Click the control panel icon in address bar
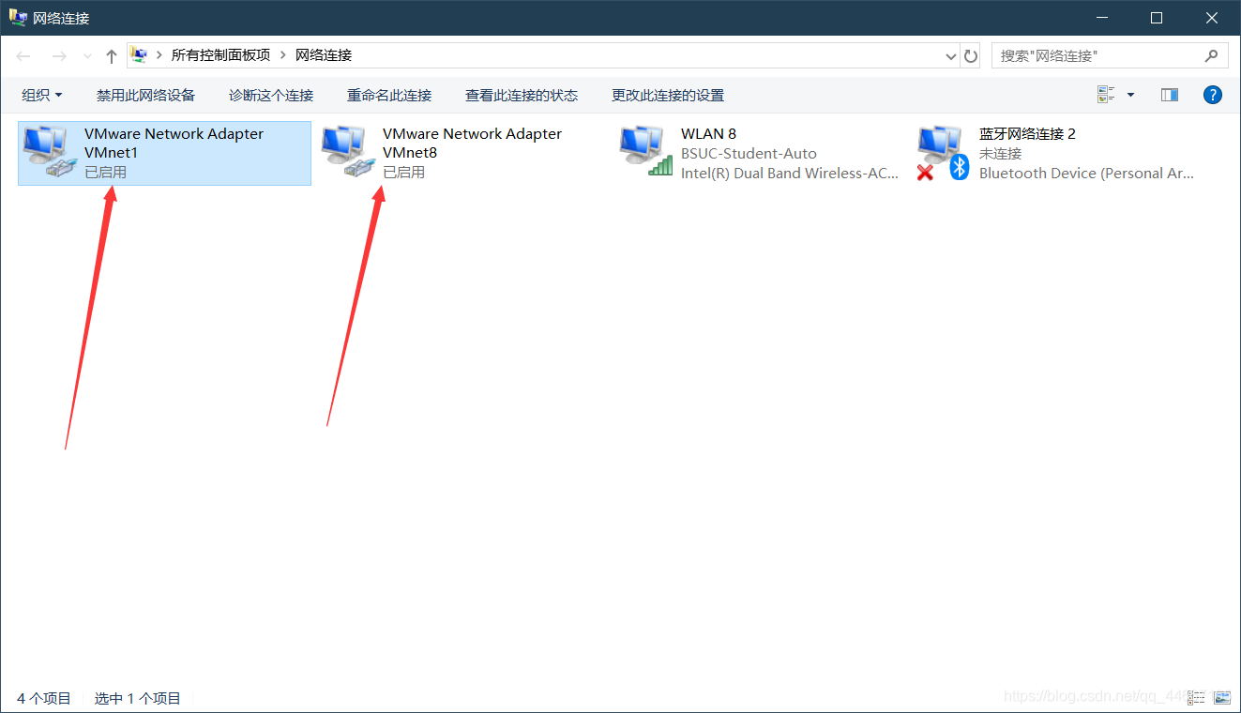The width and height of the screenshot is (1241, 713). (139, 55)
